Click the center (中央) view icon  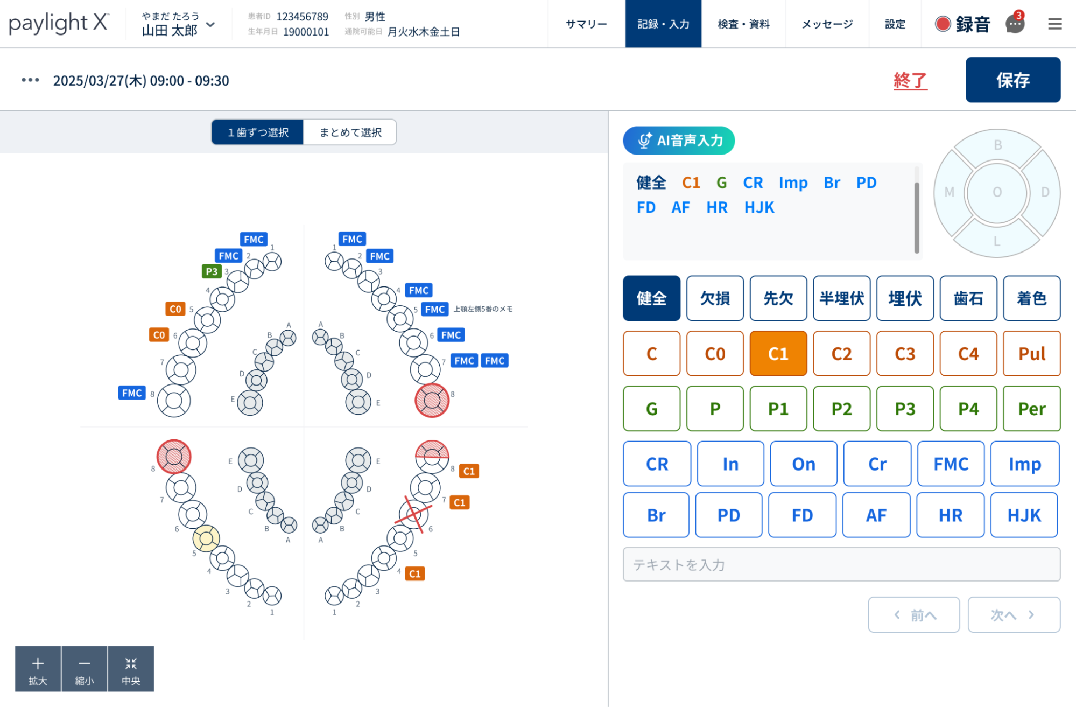tap(131, 663)
